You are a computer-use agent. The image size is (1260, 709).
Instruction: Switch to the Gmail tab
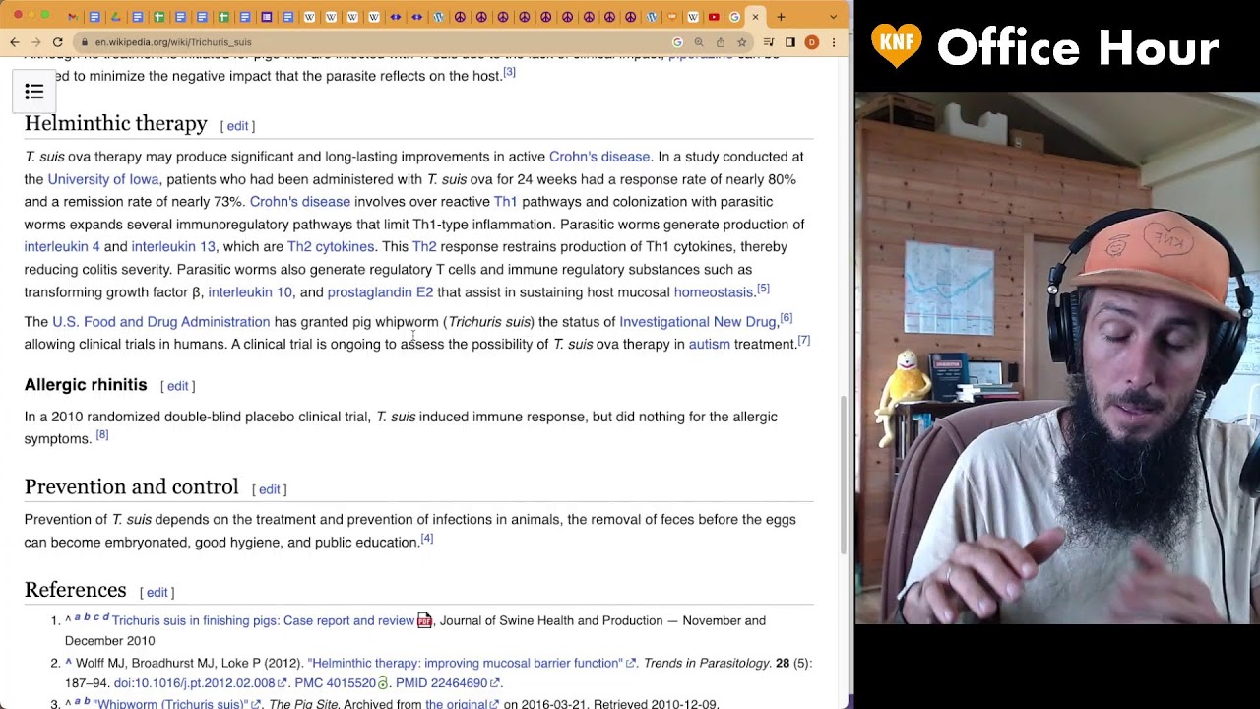tap(73, 17)
